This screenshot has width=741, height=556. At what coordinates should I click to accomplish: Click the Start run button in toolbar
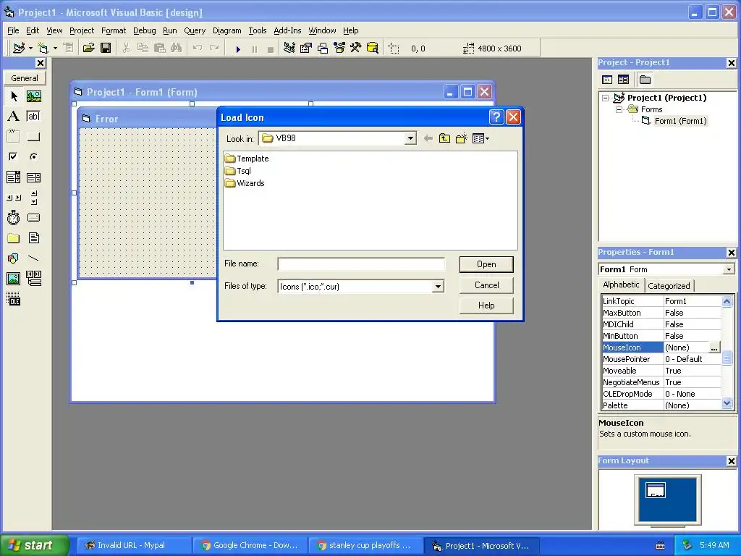click(x=238, y=49)
